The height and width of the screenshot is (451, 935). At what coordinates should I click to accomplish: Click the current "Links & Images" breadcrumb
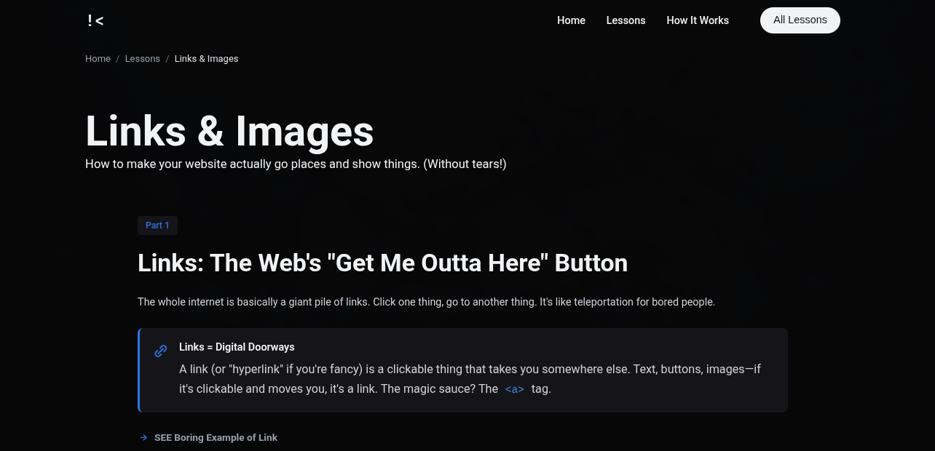[206, 59]
